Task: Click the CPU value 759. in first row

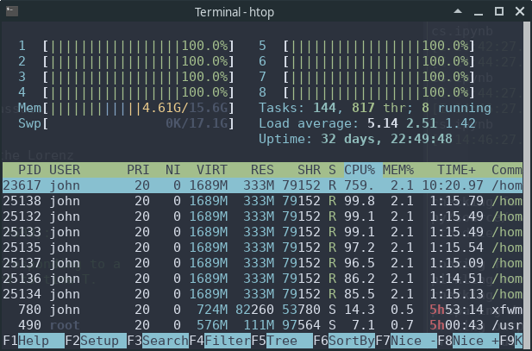Action: tap(360, 185)
